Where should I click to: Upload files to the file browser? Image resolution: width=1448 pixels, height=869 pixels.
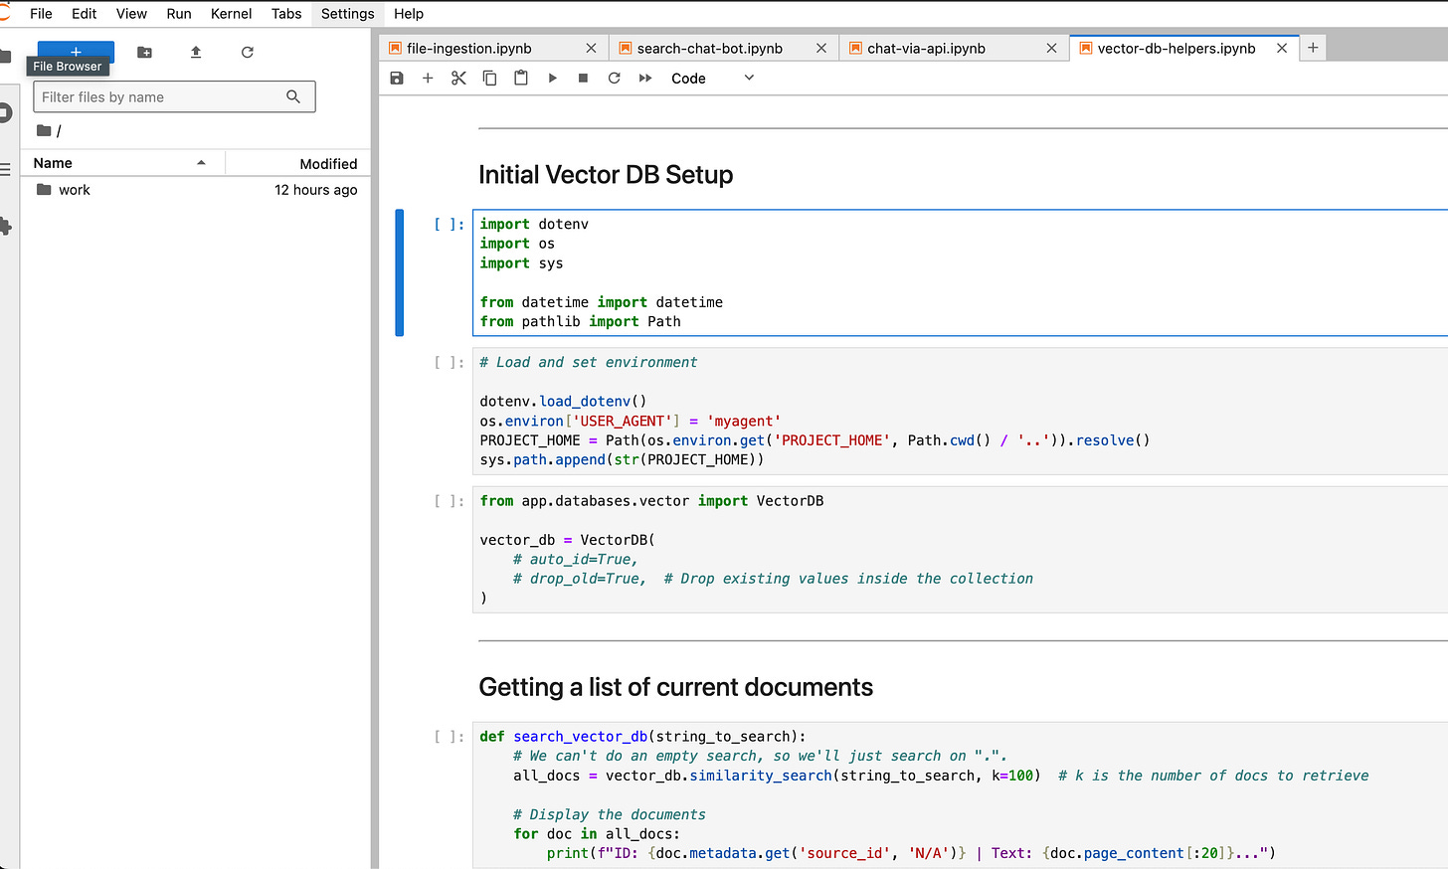[196, 52]
